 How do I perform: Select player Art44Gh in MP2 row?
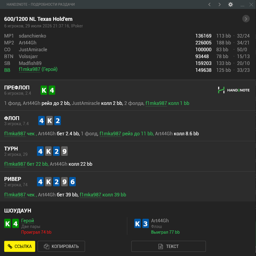click(x=27, y=43)
